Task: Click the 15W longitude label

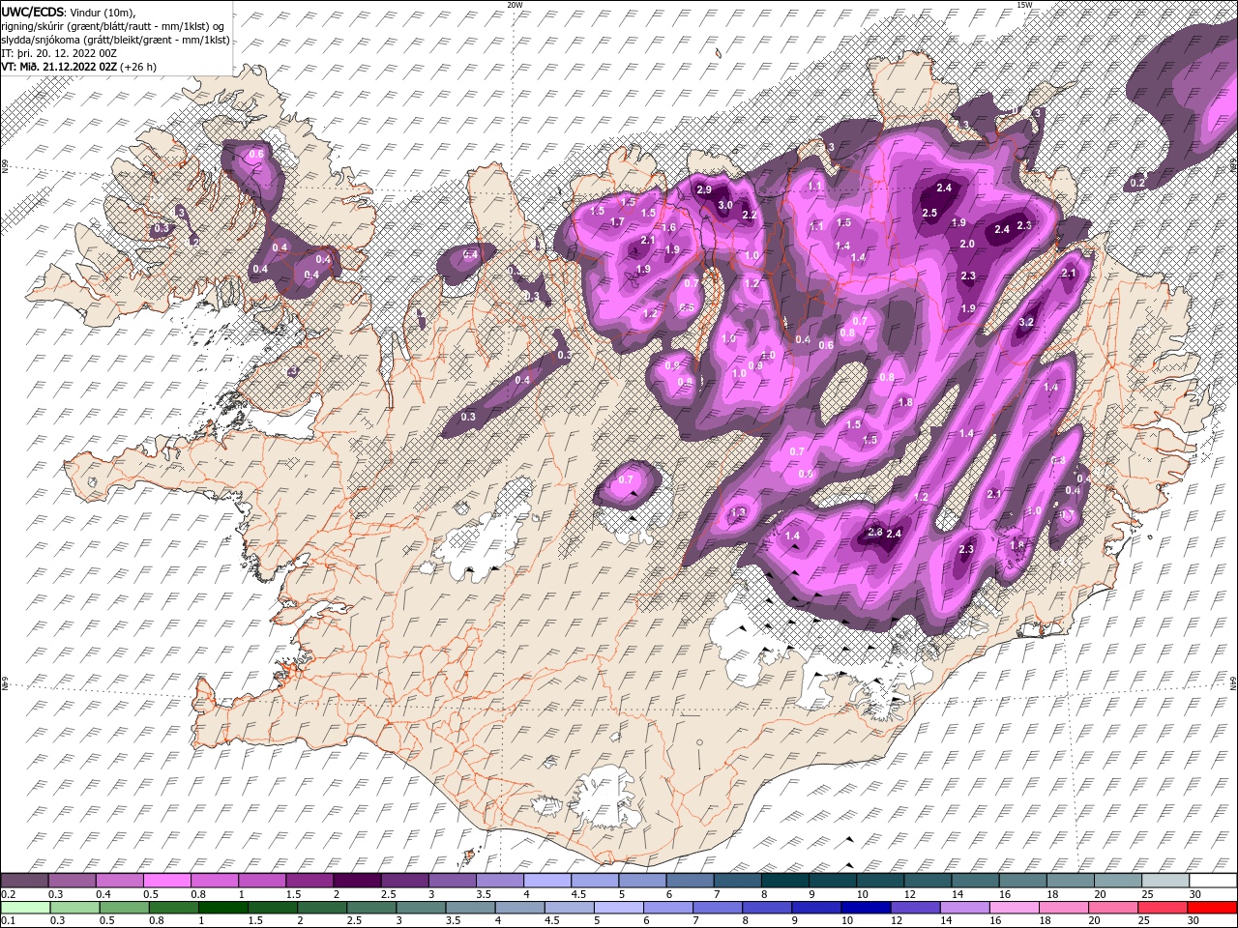Action: click(1024, 5)
